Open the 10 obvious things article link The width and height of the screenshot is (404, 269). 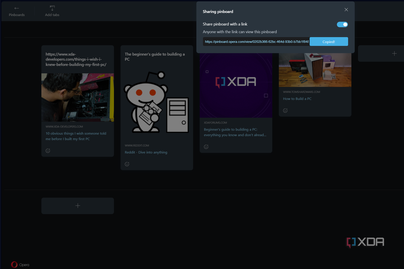76,136
